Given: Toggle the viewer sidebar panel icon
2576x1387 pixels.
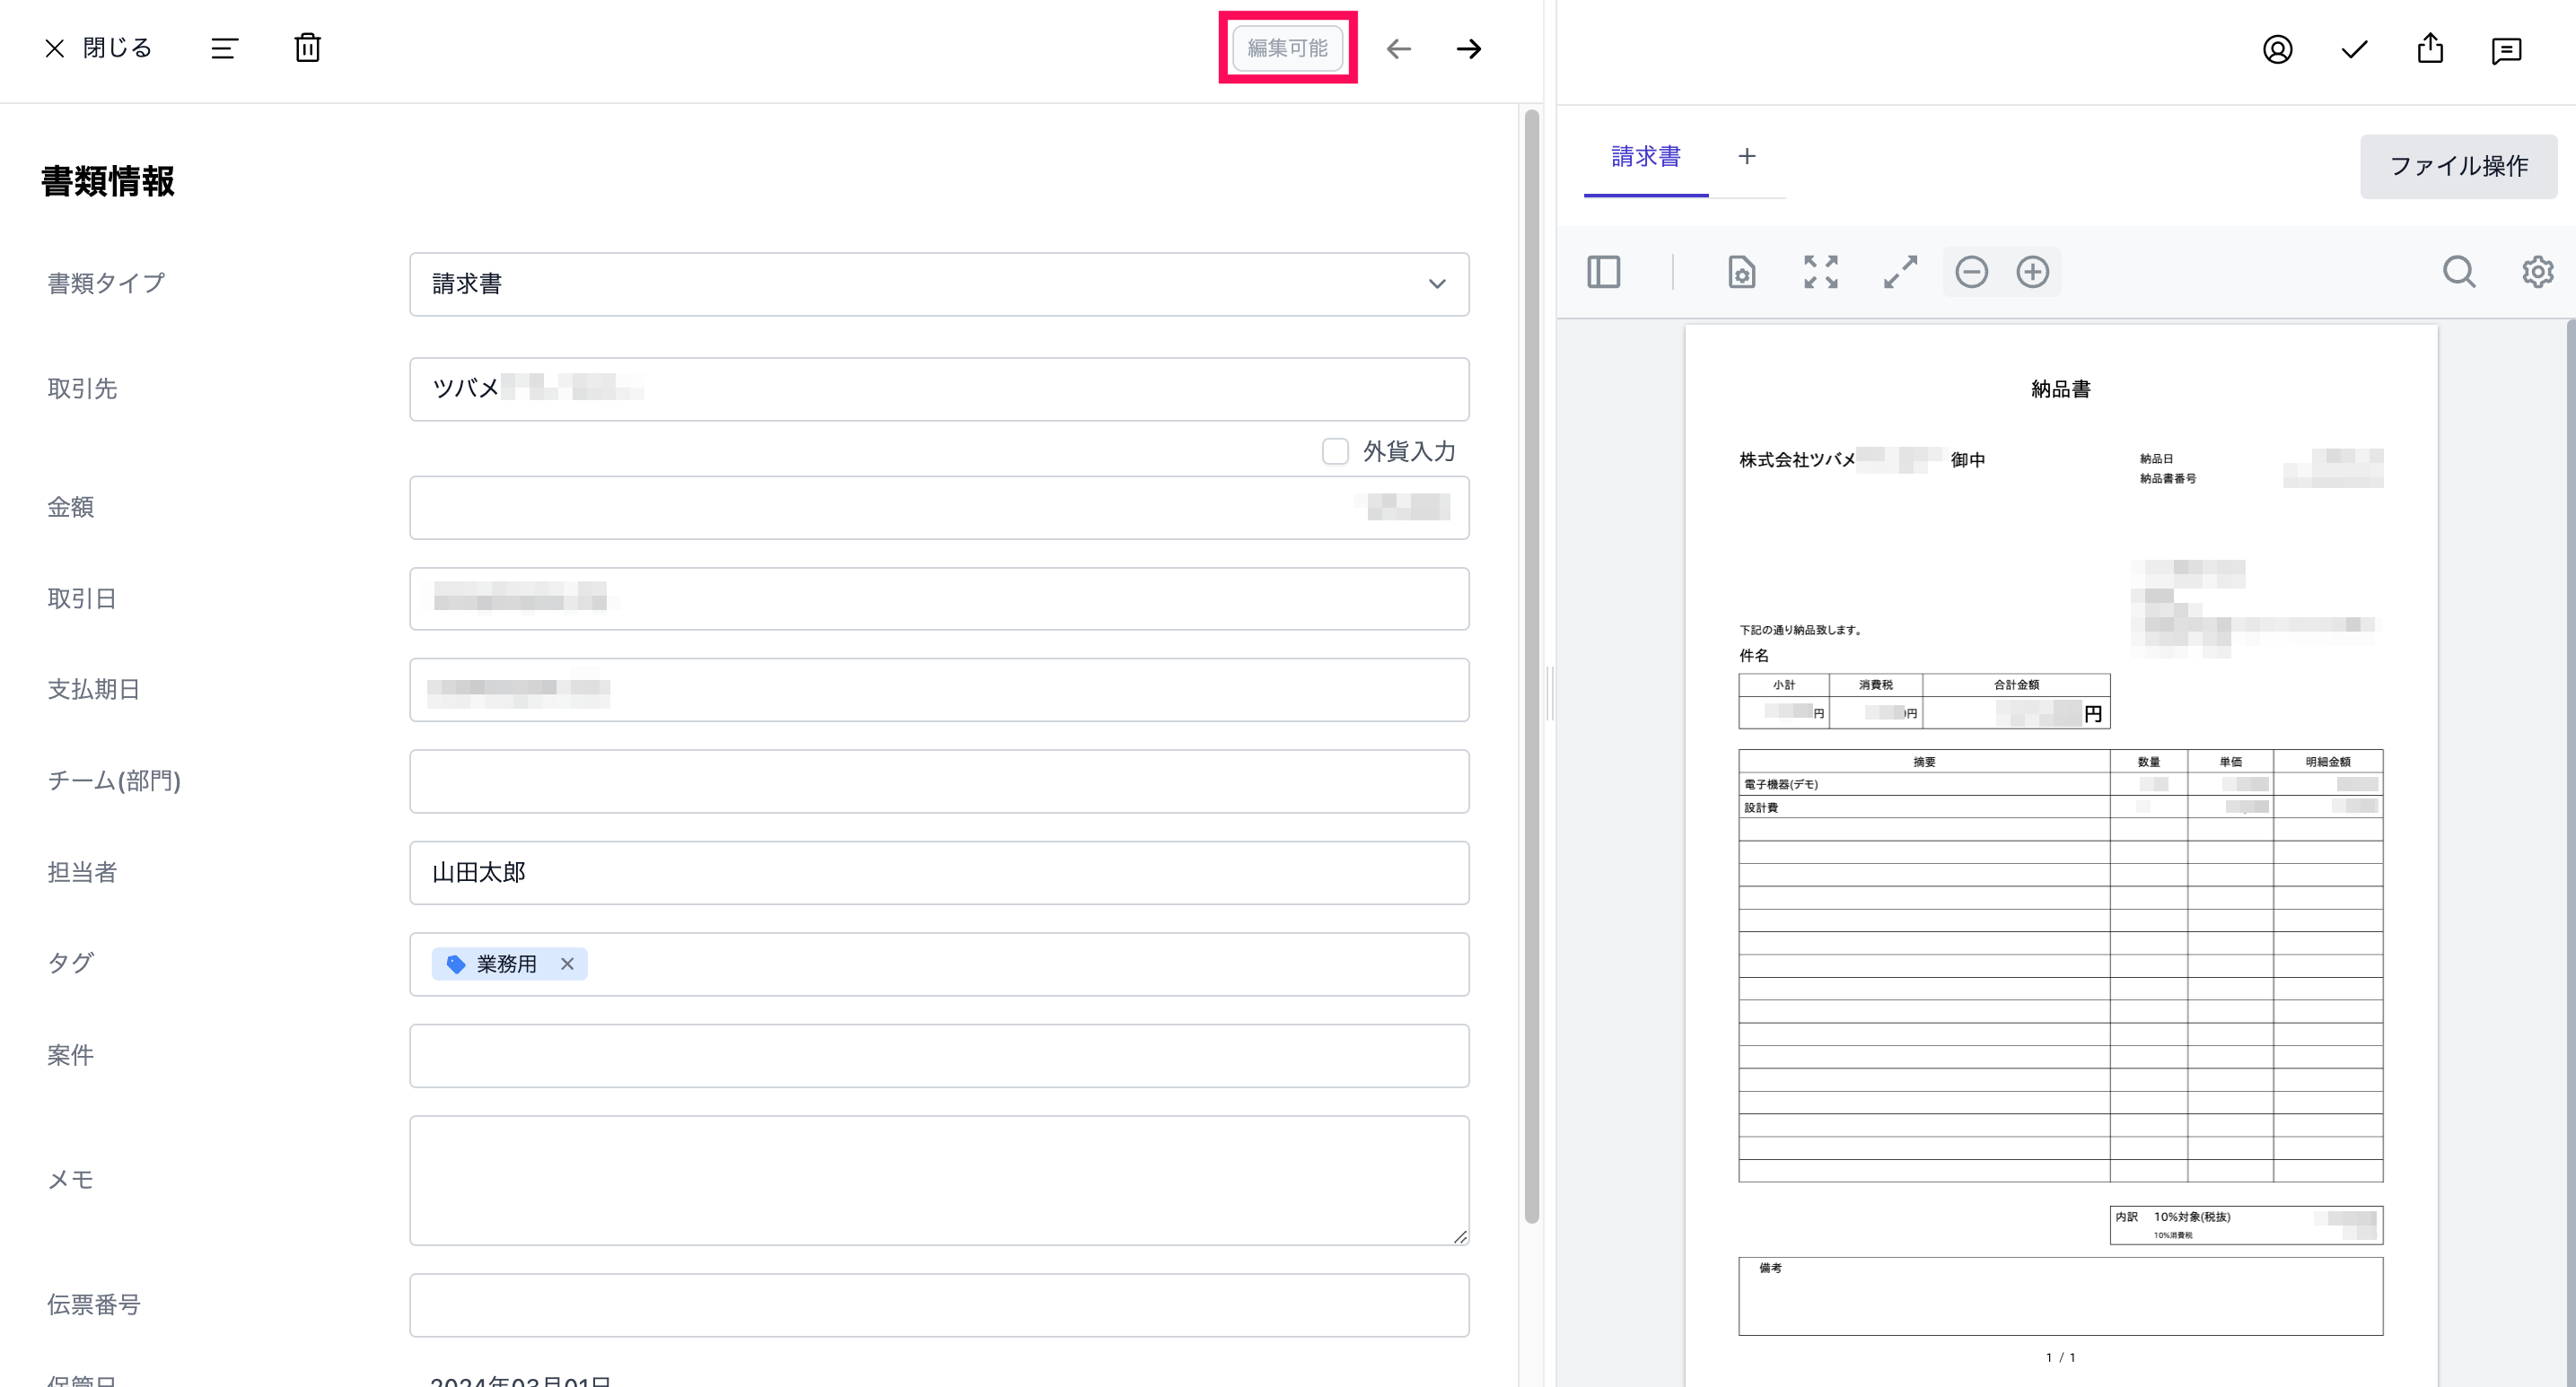Looking at the screenshot, I should click(x=1603, y=272).
